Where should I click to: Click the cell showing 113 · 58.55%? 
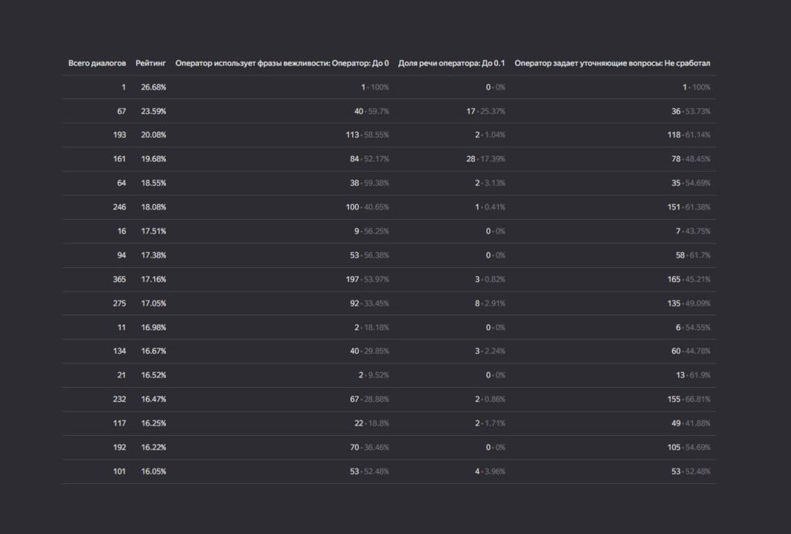tap(367, 135)
